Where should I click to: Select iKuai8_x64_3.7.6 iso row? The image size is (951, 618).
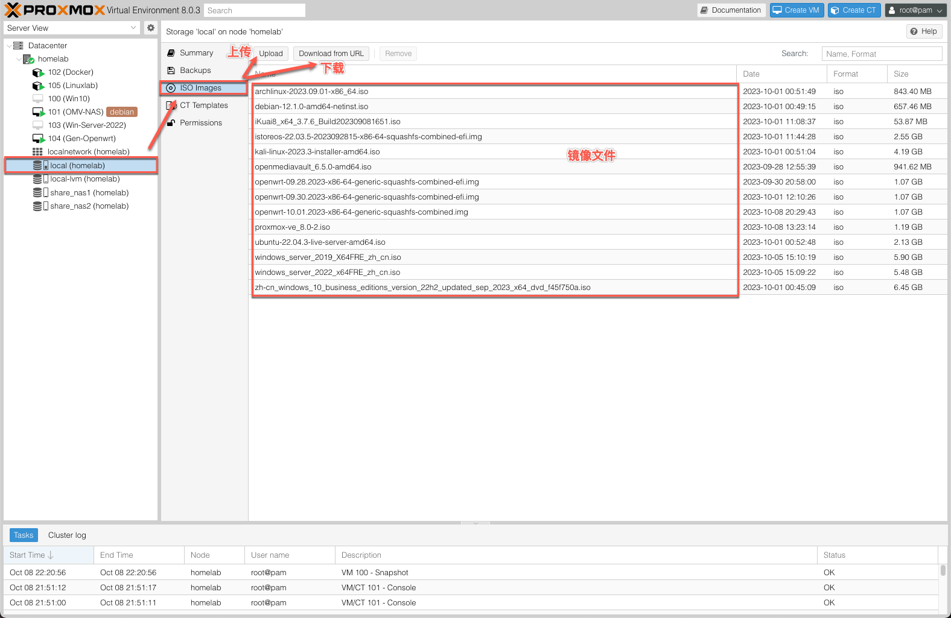[x=598, y=122]
